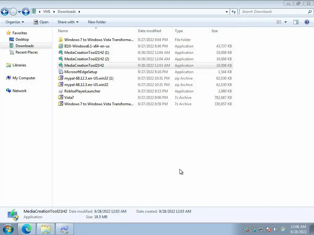Screen dimensions: 314x235
Task: Select Desktop in Favorites
Action: click(x=22, y=39)
